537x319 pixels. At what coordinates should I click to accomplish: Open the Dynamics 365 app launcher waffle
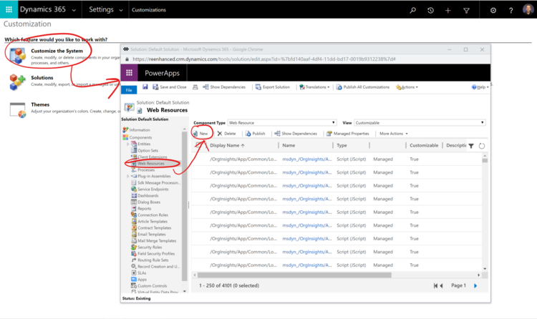(9, 9)
